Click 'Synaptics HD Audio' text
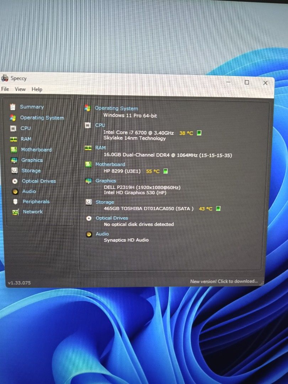 [126, 240]
